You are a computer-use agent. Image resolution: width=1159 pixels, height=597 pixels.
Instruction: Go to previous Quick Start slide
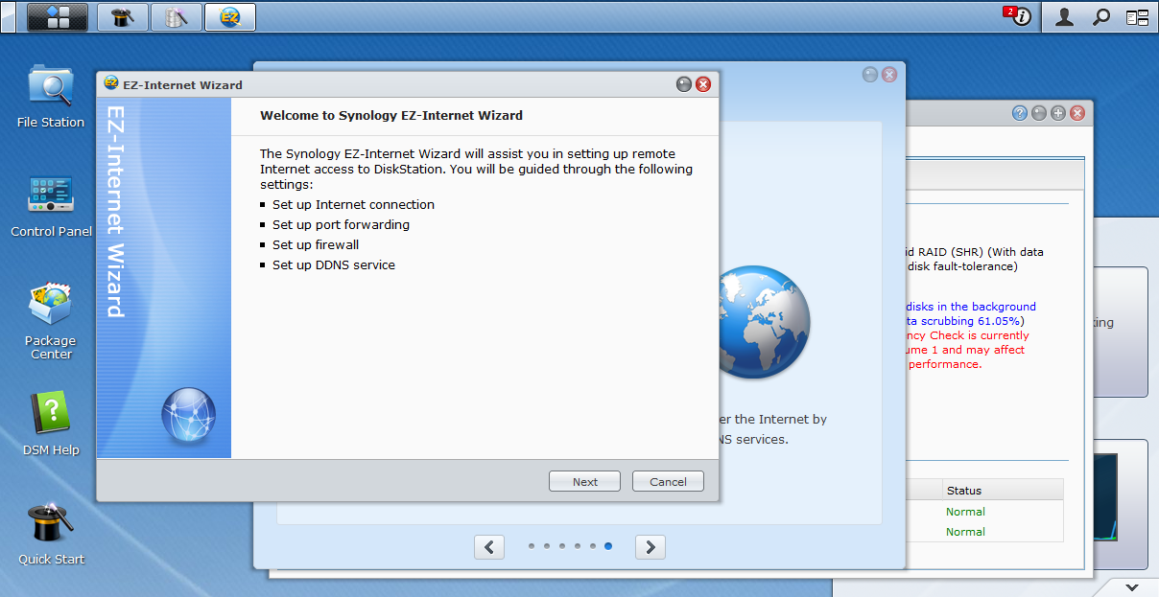click(489, 547)
